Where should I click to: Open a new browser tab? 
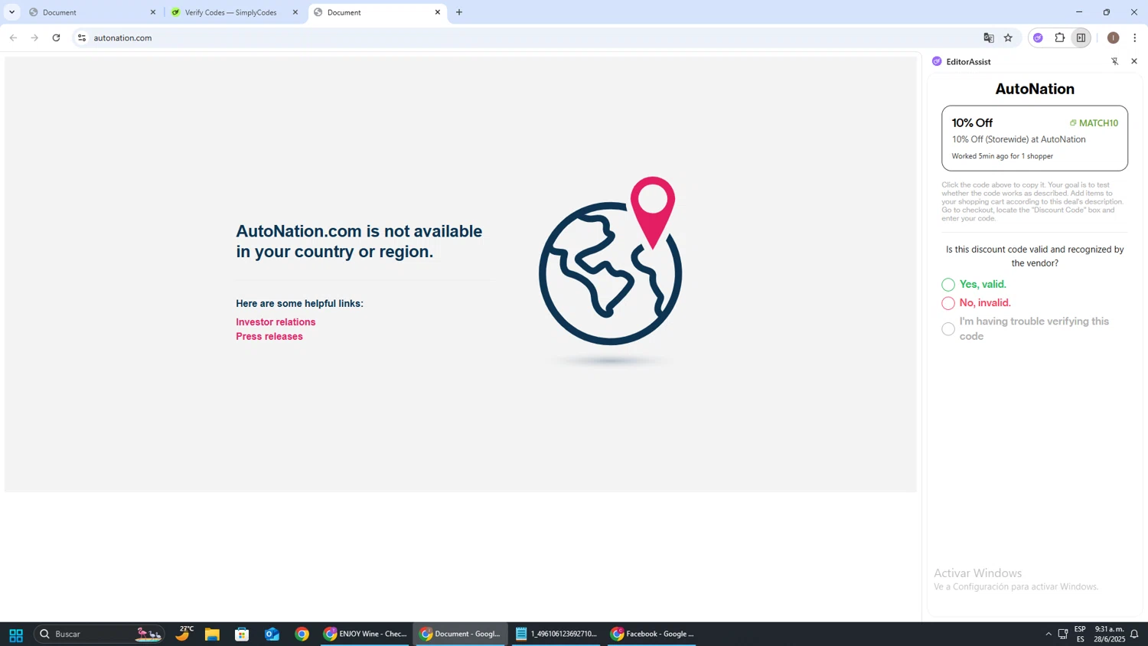click(x=459, y=12)
